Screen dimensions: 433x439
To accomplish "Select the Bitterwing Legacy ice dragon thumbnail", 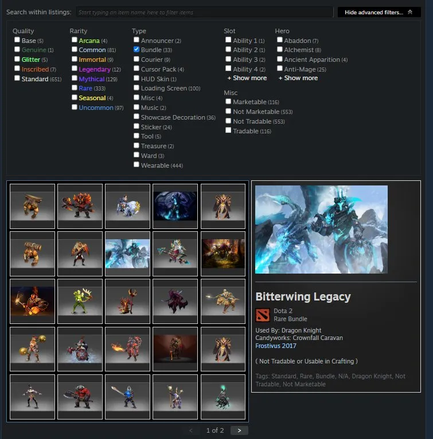I will (128, 254).
